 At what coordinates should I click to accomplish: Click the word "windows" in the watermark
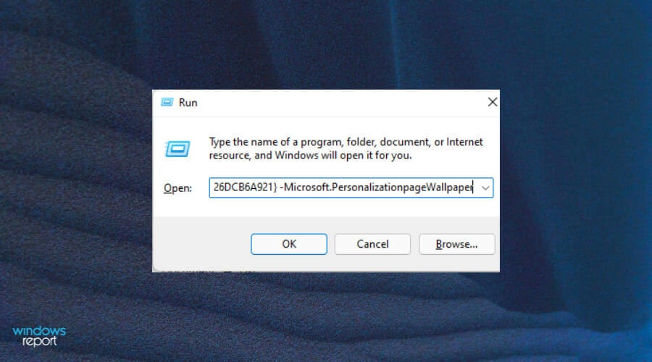(39, 332)
